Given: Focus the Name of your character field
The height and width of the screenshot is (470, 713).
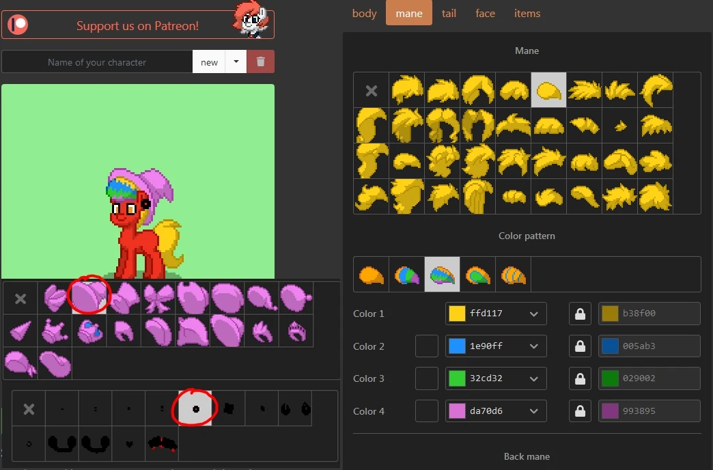Looking at the screenshot, I should [x=97, y=62].
